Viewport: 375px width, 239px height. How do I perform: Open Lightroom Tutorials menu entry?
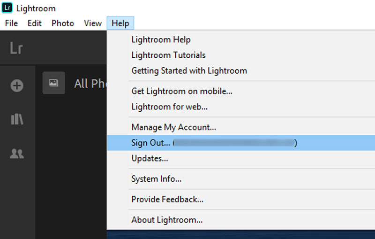click(x=241, y=55)
